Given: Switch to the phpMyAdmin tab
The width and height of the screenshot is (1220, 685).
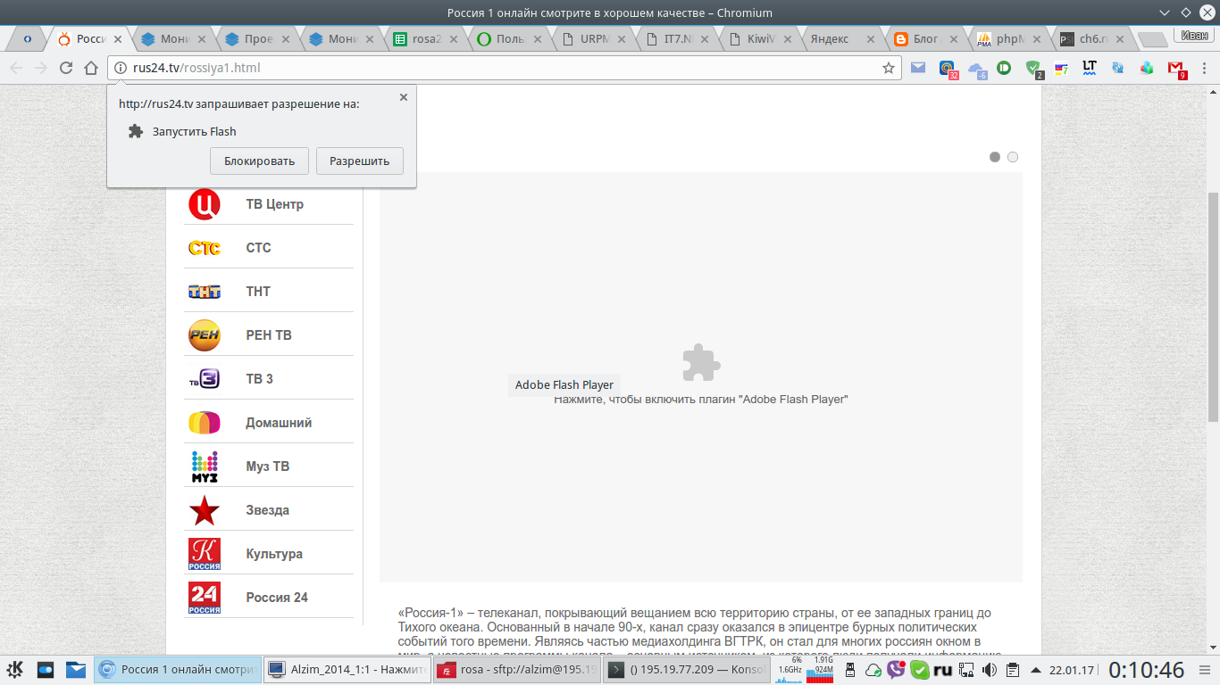Looking at the screenshot, I should point(1007,39).
